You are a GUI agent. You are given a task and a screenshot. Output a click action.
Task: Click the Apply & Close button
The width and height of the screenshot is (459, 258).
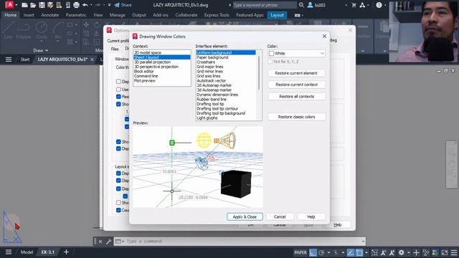coord(245,216)
